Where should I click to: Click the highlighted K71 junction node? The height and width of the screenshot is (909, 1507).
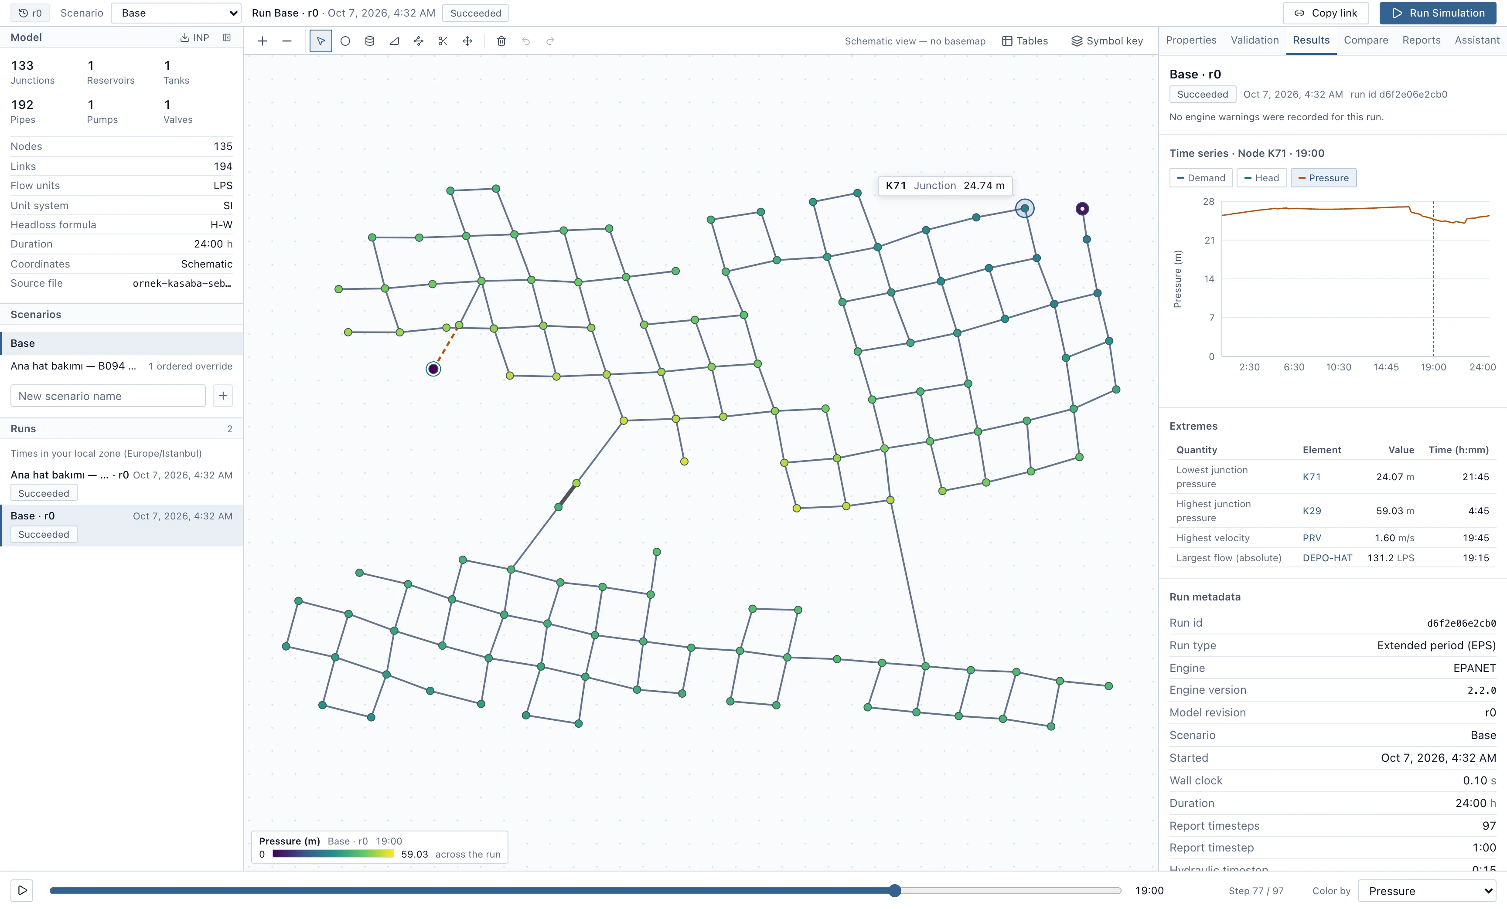click(x=1024, y=208)
